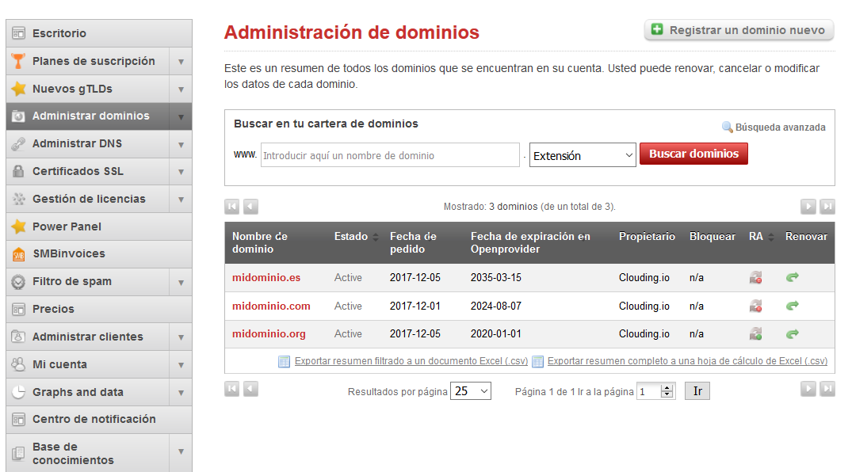The image size is (852, 472).
Task: Click the RA icon for midominio.org
Action: click(755, 333)
